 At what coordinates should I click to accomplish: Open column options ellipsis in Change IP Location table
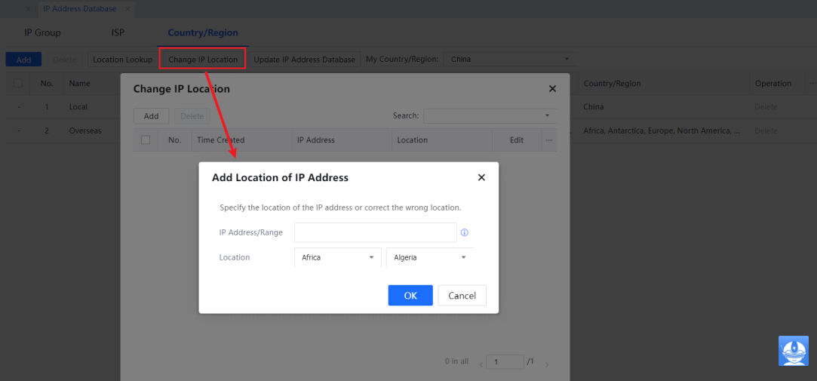[549, 140]
